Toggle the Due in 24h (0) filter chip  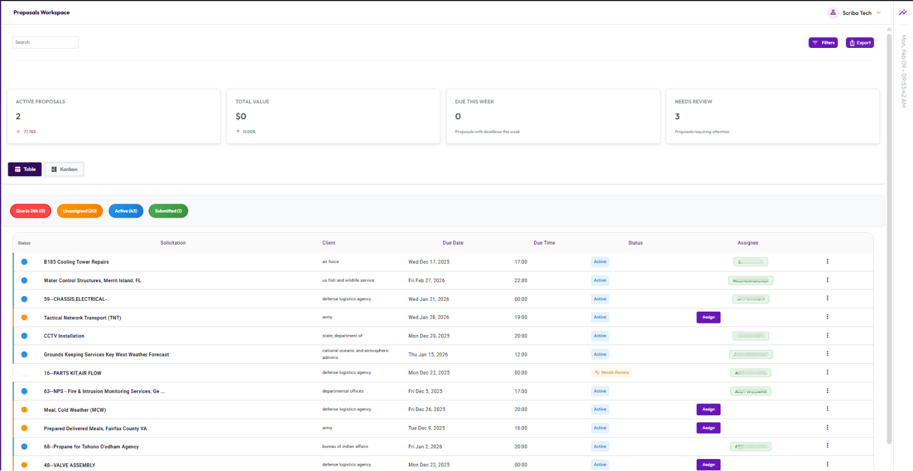pos(31,211)
